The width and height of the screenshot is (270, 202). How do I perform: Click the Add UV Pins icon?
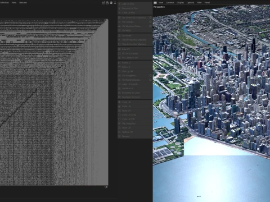point(119,4)
